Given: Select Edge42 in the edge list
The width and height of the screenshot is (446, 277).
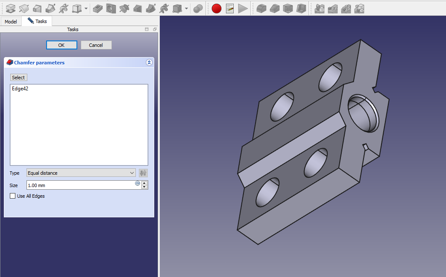Looking at the screenshot, I should 20,89.
